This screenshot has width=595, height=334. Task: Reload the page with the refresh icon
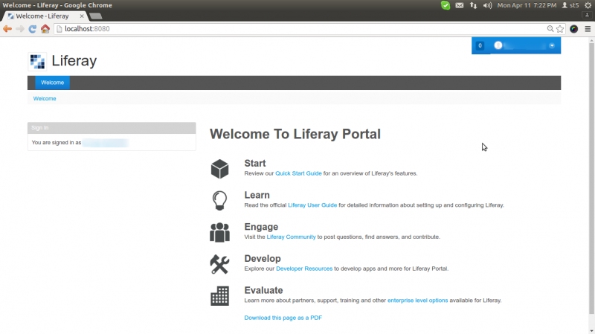point(33,29)
